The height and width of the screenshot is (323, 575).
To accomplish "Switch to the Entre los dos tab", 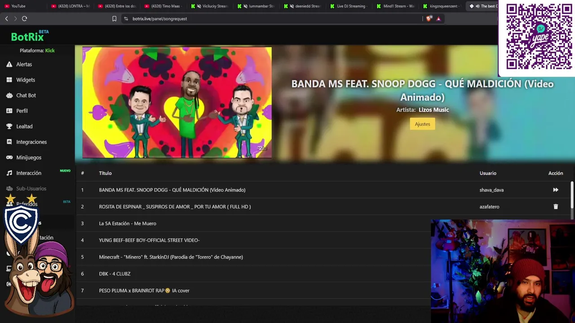I will point(118,6).
